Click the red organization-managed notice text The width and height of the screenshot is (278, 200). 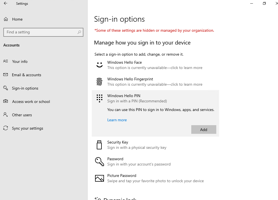point(154,30)
